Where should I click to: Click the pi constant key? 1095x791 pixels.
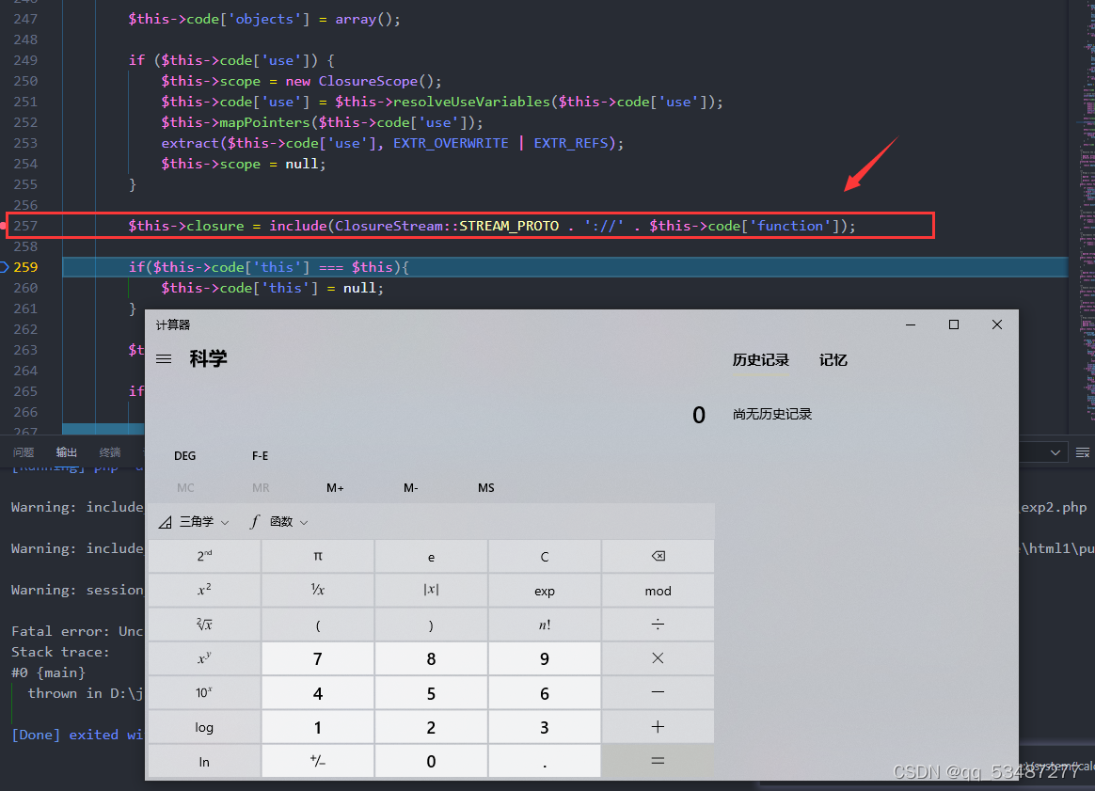318,557
